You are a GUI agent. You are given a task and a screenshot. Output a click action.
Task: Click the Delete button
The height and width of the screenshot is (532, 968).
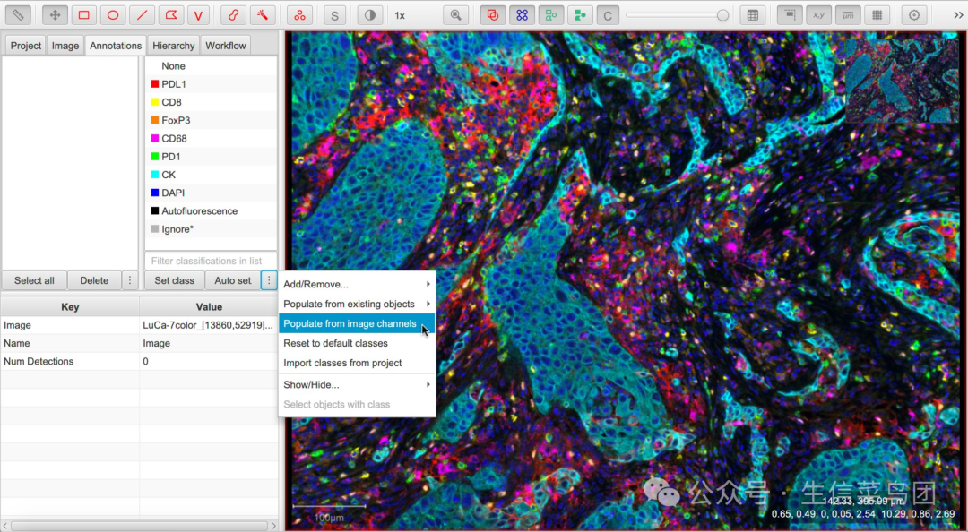click(94, 280)
